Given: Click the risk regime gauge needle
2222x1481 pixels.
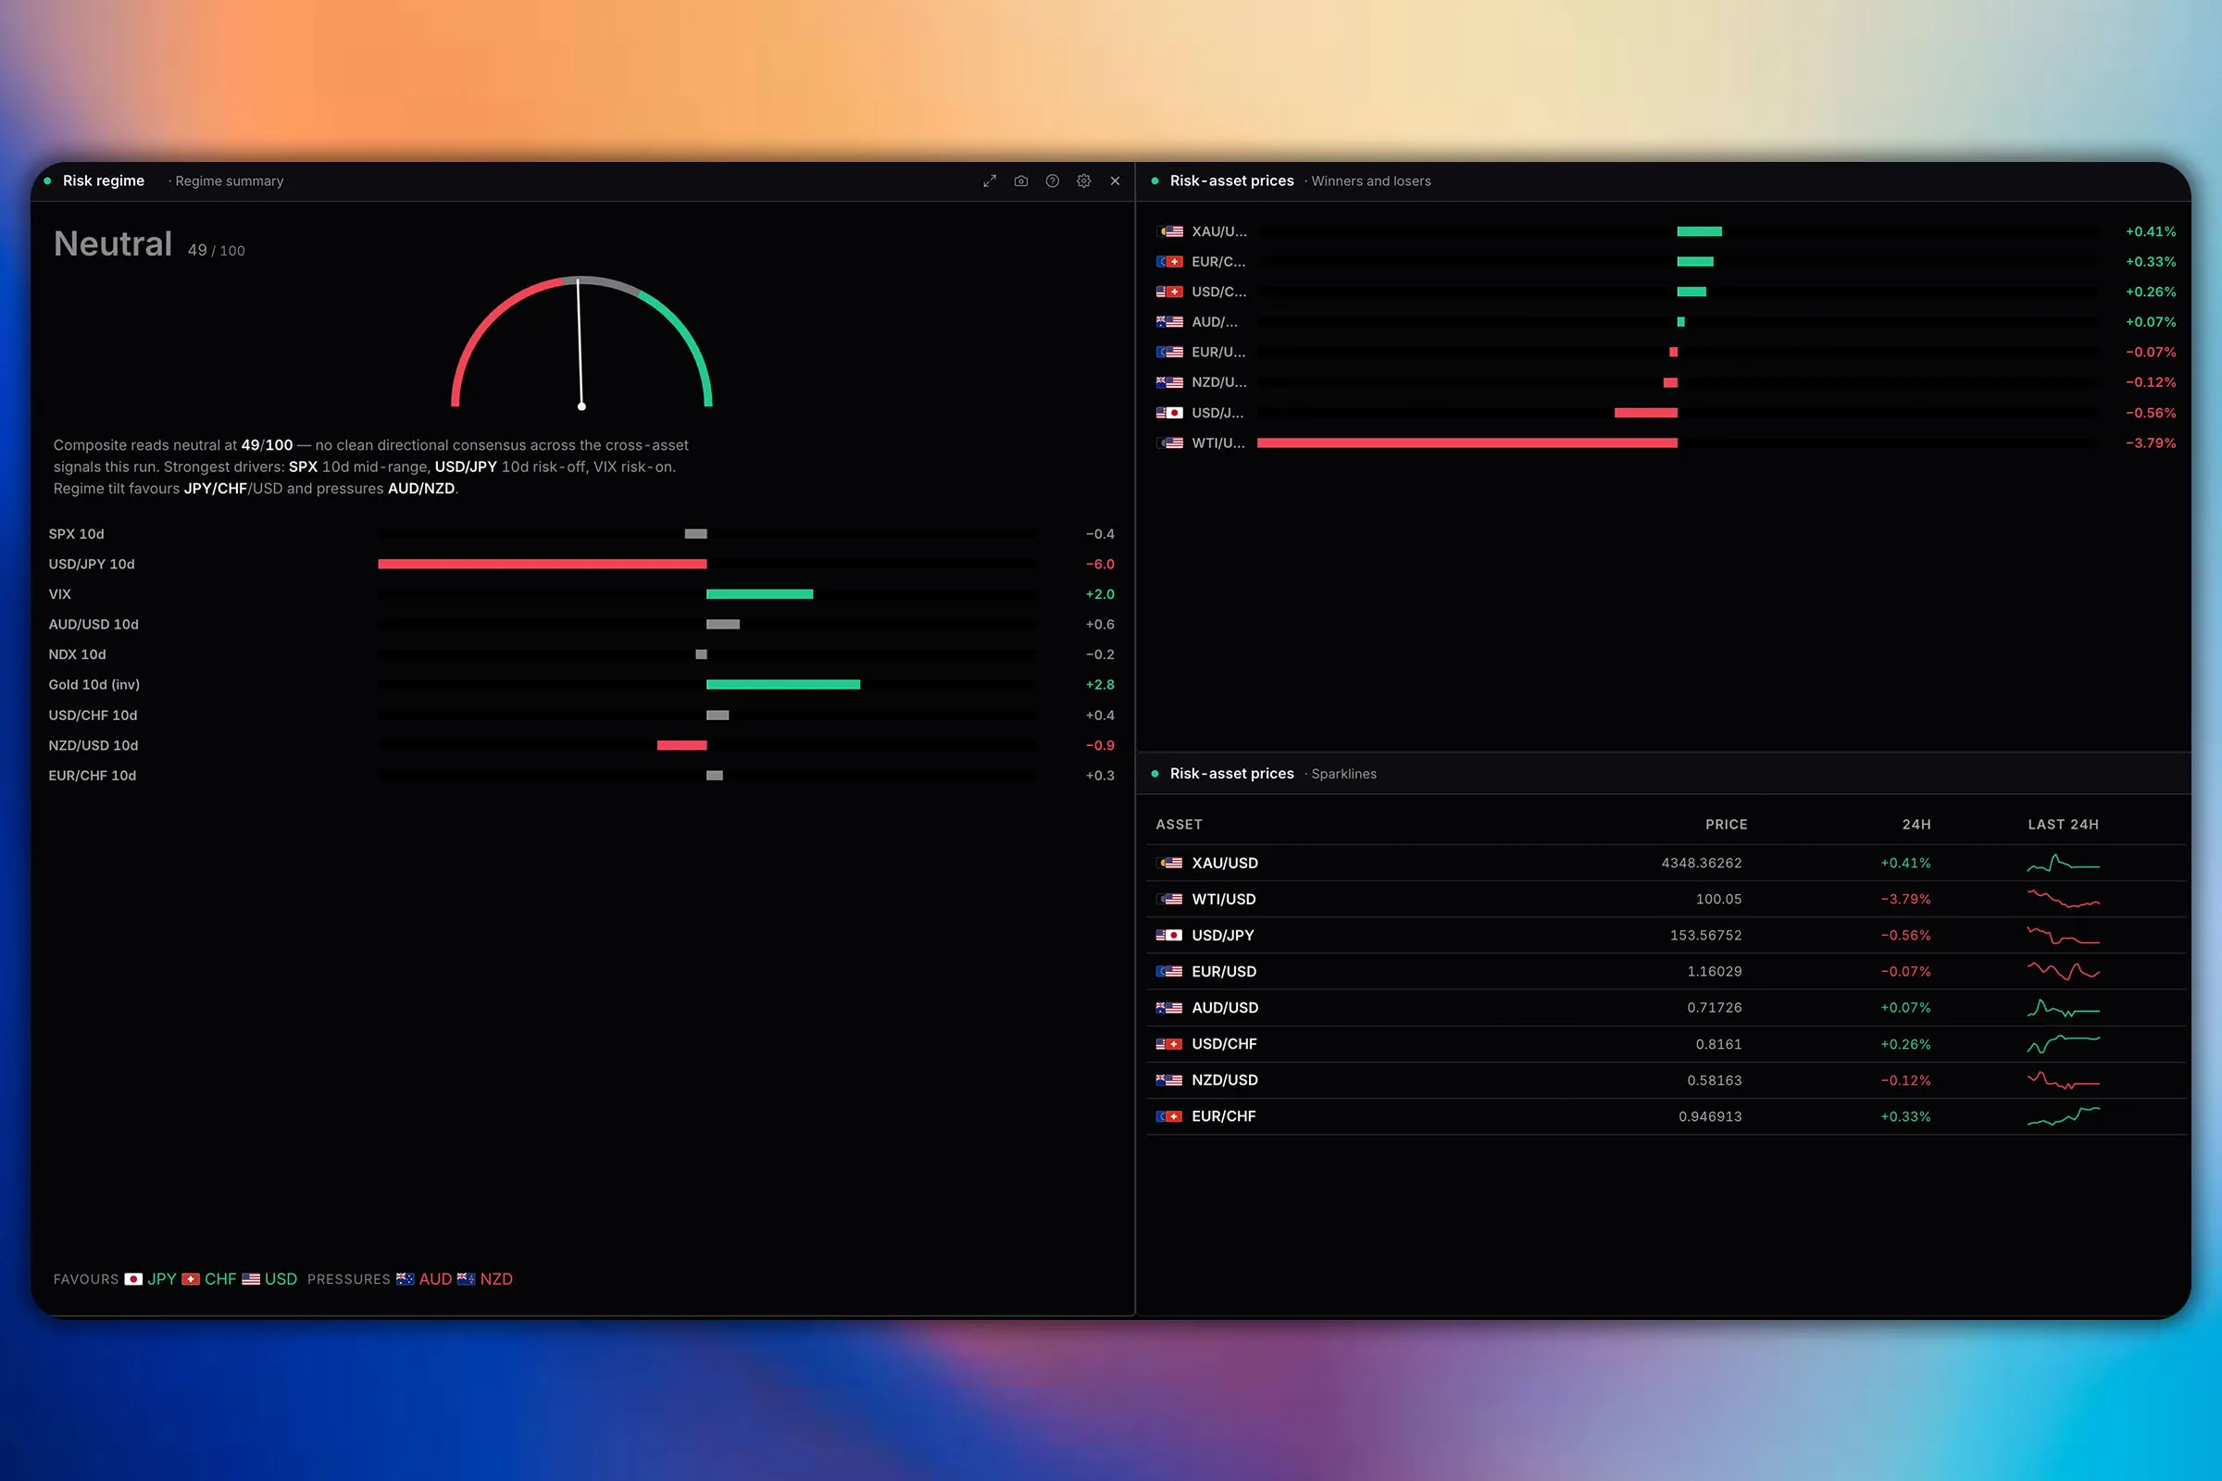Looking at the screenshot, I should (580, 343).
